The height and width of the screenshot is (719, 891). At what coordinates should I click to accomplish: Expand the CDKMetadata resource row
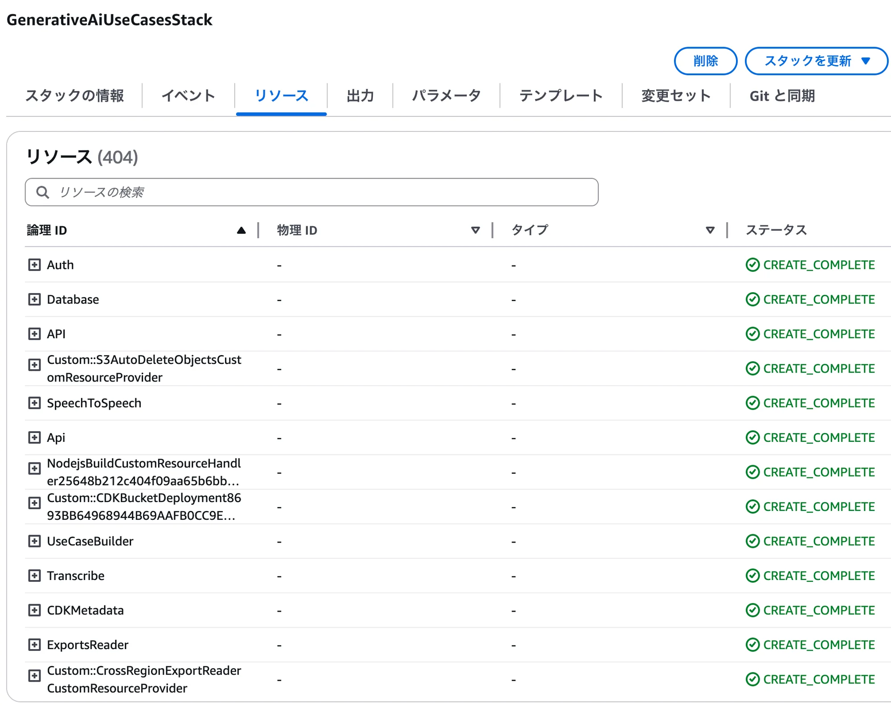coord(34,610)
